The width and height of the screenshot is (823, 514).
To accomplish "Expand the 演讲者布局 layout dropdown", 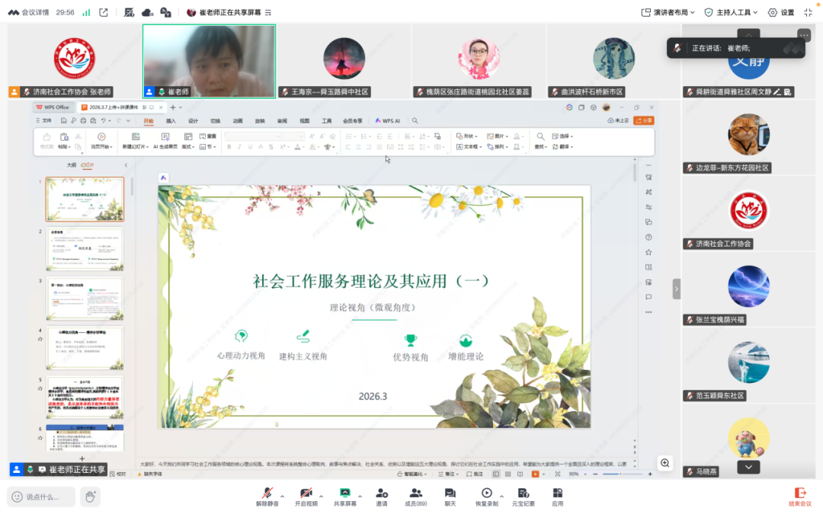I will click(664, 12).
